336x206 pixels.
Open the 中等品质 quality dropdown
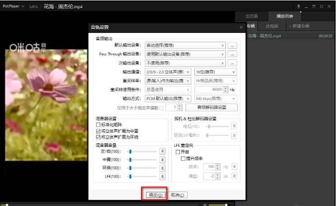pos(216,81)
